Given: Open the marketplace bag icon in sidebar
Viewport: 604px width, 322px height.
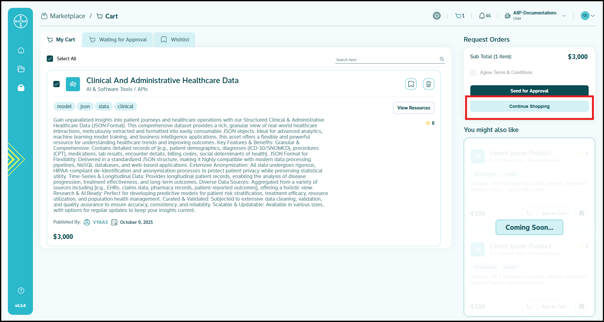Looking at the screenshot, I should pyautogui.click(x=21, y=88).
